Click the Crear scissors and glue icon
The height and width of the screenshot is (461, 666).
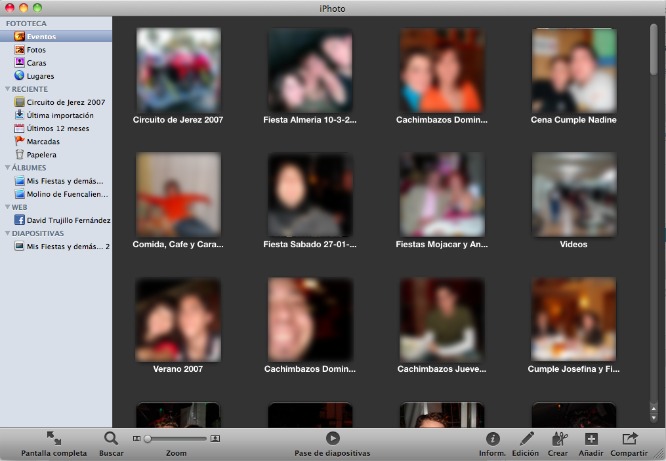tap(560, 439)
